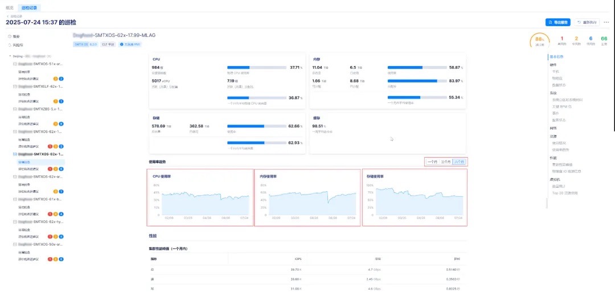Click the SMTXOS-61x cluster node icon
The width and height of the screenshot is (615, 293).
tap(15, 199)
